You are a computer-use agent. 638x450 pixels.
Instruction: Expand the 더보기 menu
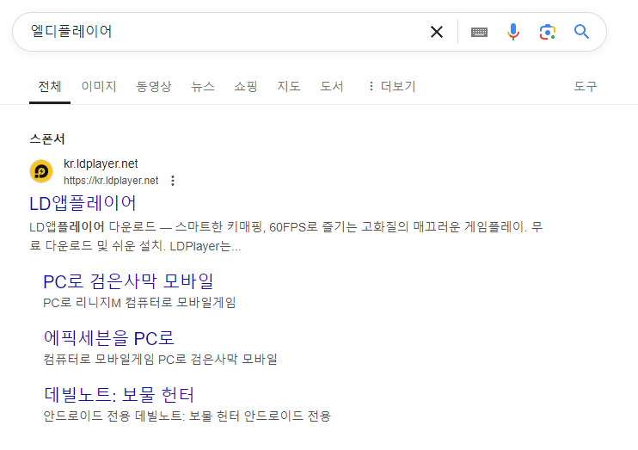tap(392, 86)
